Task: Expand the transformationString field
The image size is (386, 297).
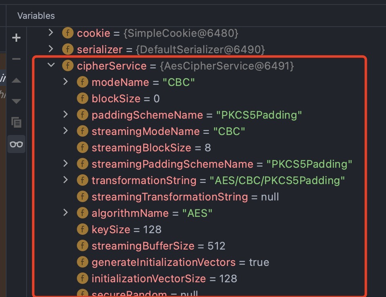Action: pyautogui.click(x=65, y=180)
